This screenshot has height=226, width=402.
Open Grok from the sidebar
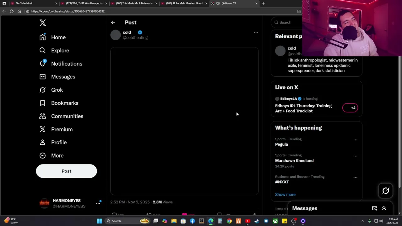51,90
